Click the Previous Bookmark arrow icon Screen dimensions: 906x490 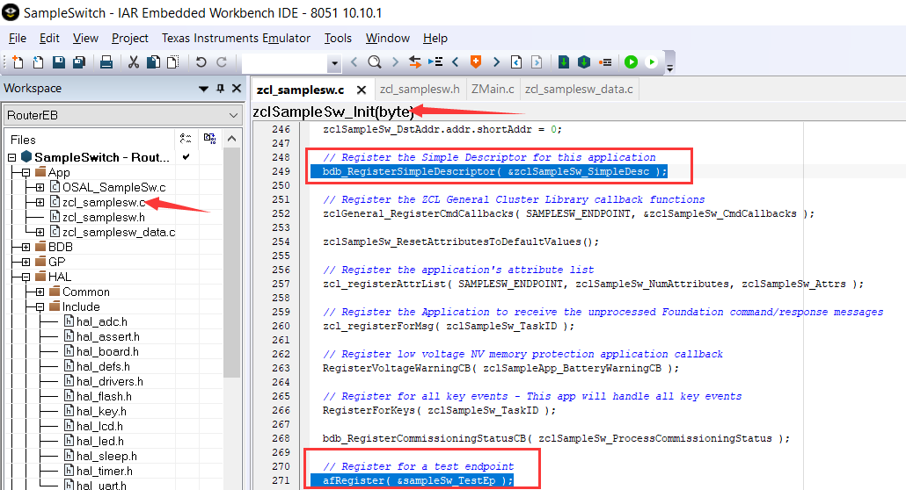pos(456,61)
